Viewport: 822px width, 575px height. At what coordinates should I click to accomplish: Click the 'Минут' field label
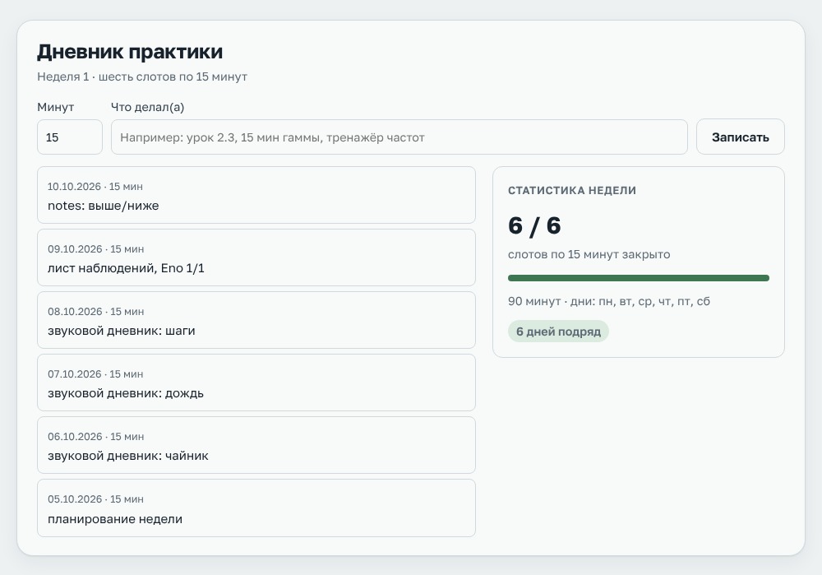tap(56, 107)
